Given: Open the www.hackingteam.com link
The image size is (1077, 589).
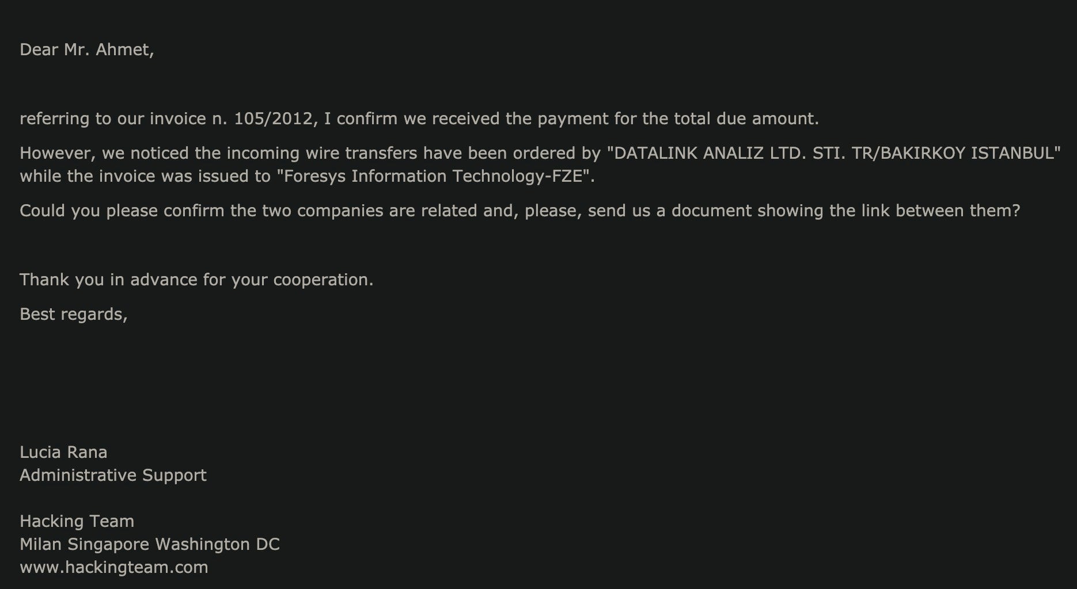Looking at the screenshot, I should tap(114, 567).
